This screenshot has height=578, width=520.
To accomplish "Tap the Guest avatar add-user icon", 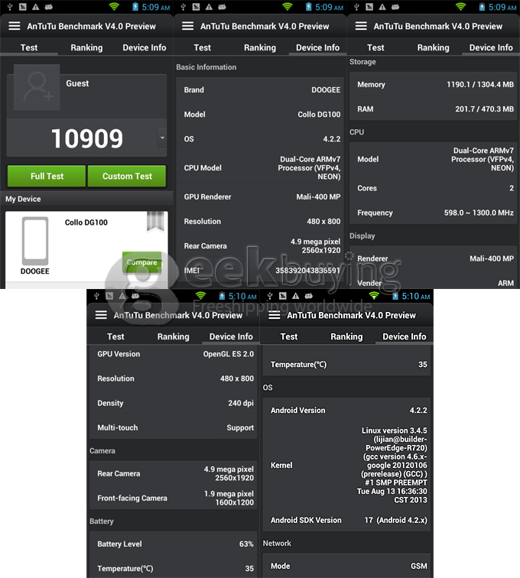I will click(x=36, y=88).
